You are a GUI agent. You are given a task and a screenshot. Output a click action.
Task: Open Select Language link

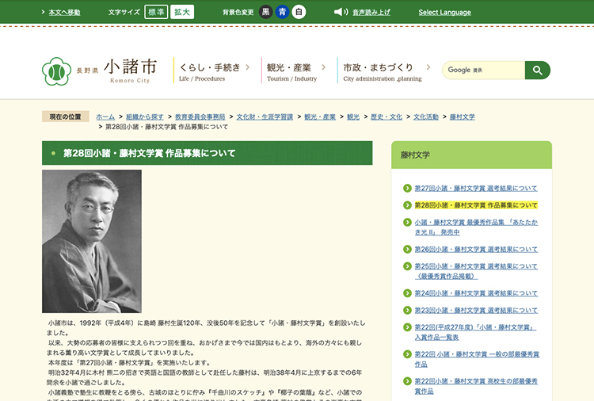(x=445, y=13)
